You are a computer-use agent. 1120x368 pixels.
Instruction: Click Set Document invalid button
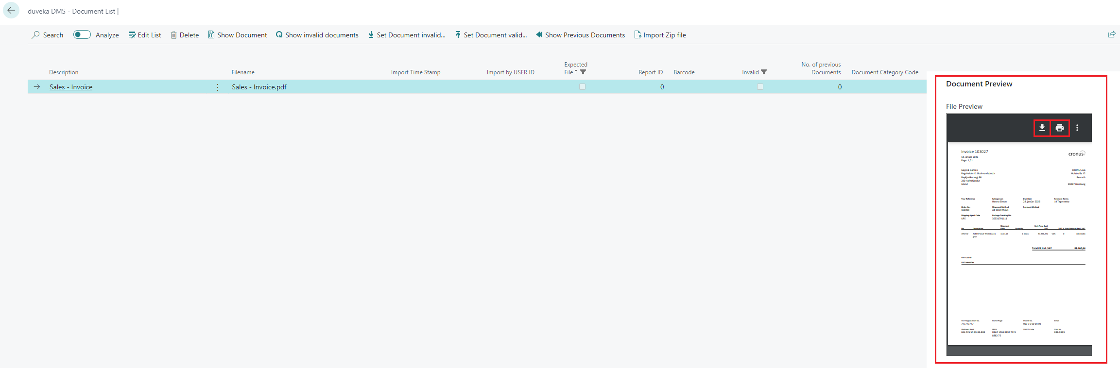pyautogui.click(x=407, y=35)
